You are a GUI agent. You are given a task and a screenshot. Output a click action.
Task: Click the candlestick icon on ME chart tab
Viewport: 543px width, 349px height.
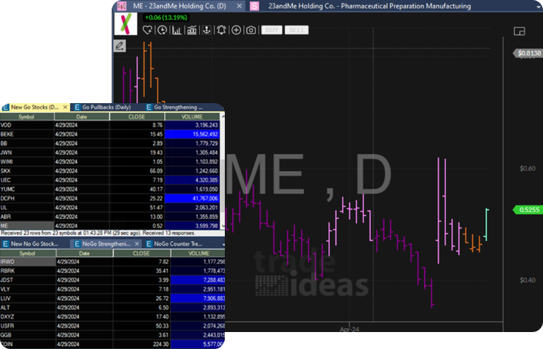pos(122,6)
